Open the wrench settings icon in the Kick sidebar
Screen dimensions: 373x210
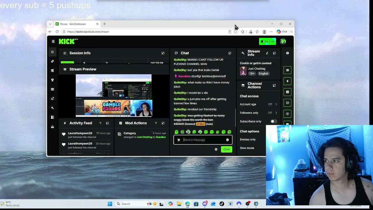[x=52, y=108]
